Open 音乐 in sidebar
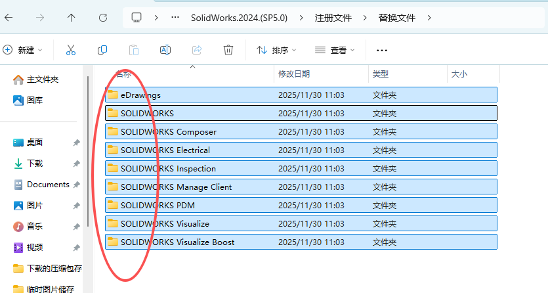The height and width of the screenshot is (293, 548). click(28, 226)
